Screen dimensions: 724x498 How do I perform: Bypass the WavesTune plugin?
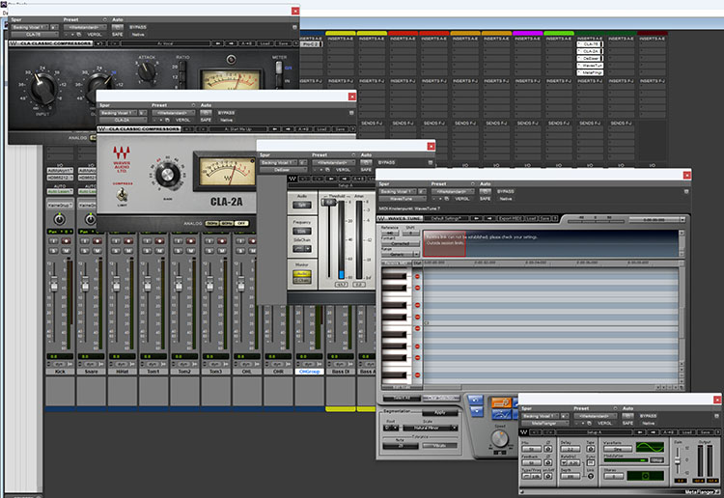pyautogui.click(x=506, y=191)
